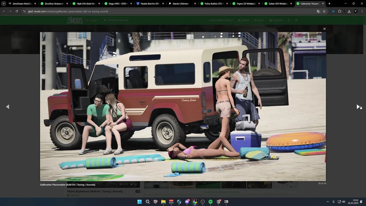
Task: Close the ZeroDream Mod tab
Action: [x=35, y=4]
